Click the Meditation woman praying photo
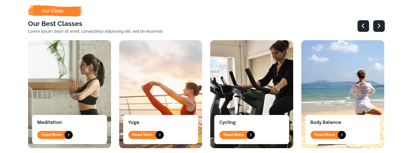 [69, 78]
